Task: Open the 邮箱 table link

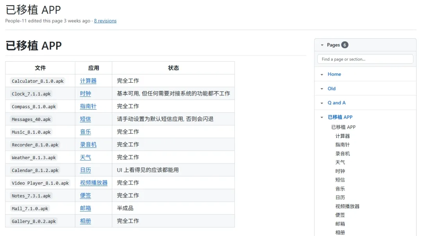Action: click(85, 208)
